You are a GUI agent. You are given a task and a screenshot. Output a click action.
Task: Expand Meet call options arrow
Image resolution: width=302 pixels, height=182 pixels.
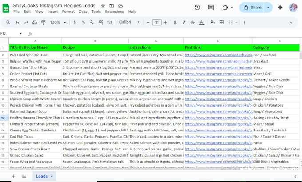coord(232,7)
